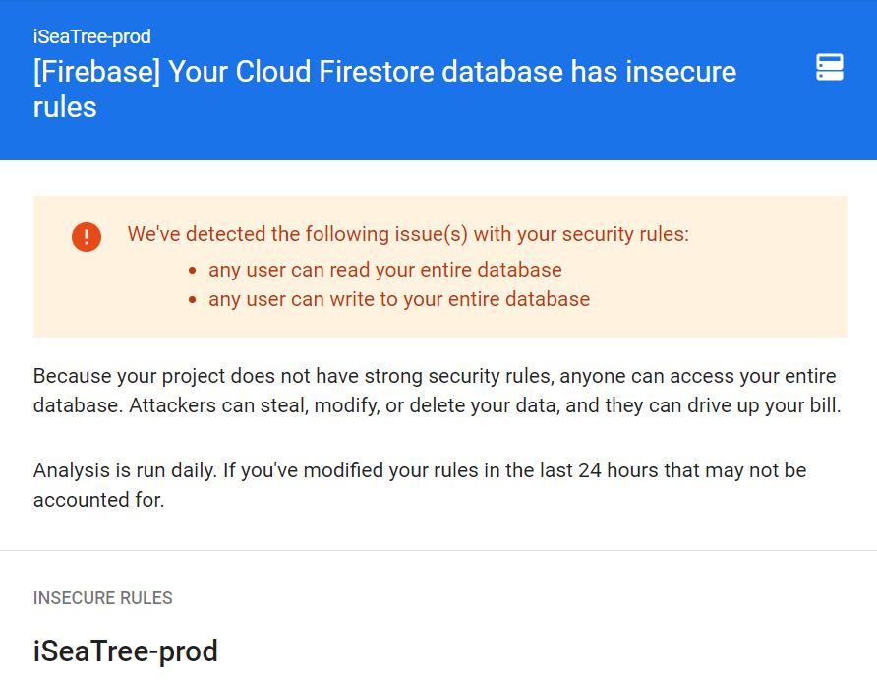This screenshot has height=682, width=877.
Task: Open iSeaTree-prod project name in blue header
Action: pos(91,37)
